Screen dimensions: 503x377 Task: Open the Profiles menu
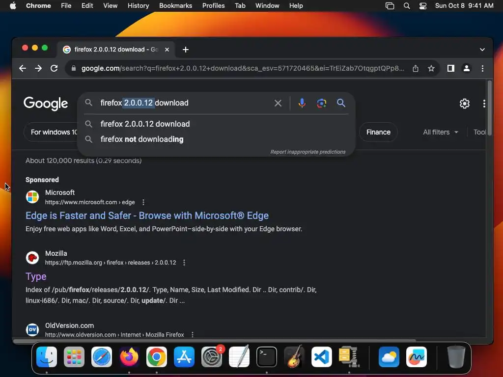[x=213, y=6]
